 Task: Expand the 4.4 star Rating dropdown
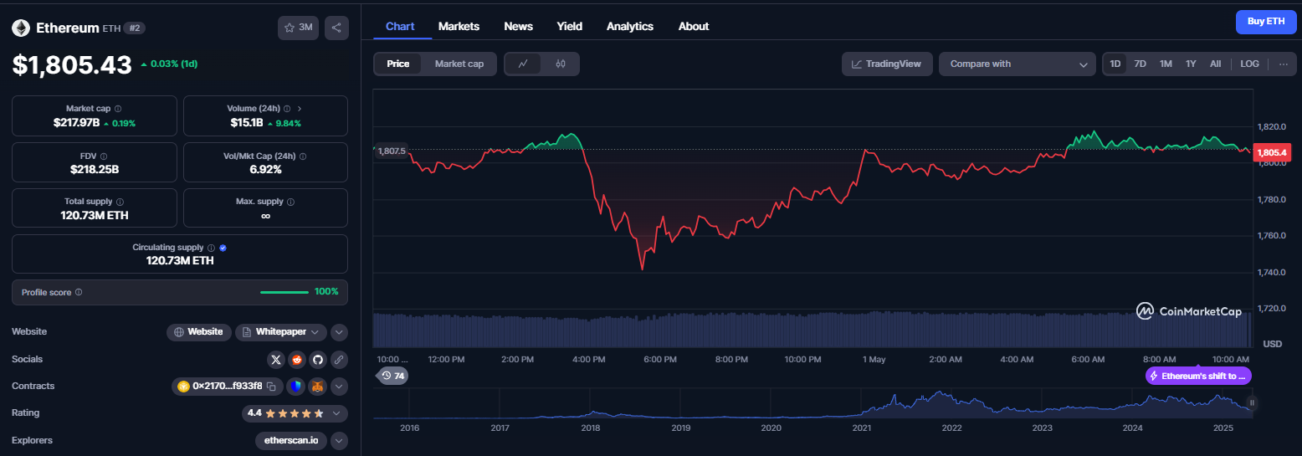(295, 413)
